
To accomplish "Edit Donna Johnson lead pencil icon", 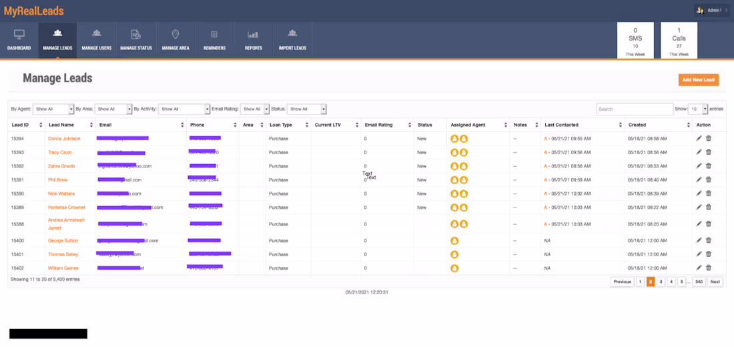I will pos(699,139).
